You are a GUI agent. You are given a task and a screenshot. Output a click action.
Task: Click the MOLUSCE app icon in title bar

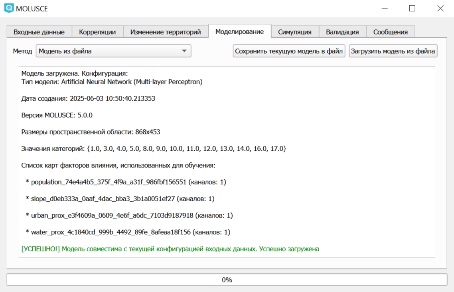9,8
